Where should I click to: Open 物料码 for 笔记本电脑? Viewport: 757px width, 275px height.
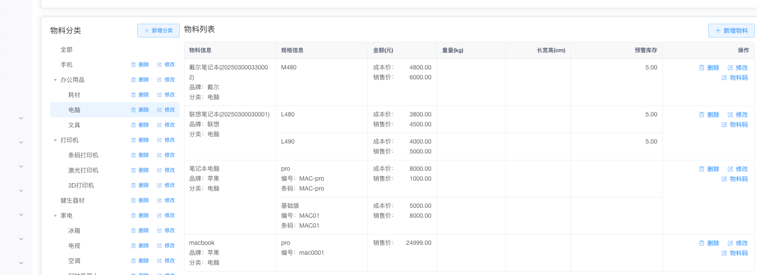click(735, 179)
